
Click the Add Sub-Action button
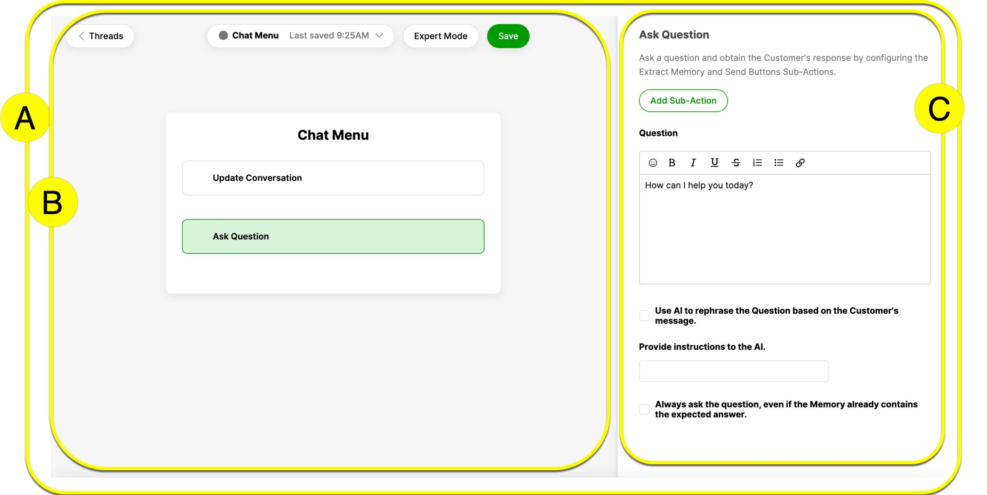(683, 100)
